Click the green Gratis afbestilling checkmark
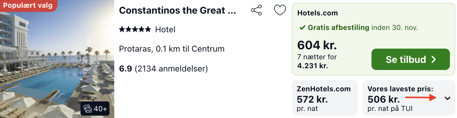 pos(302,28)
